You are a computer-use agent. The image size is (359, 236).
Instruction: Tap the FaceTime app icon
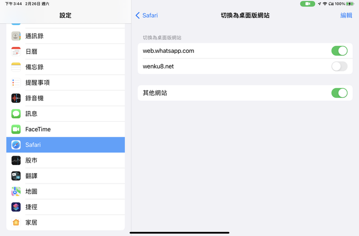pos(16,129)
